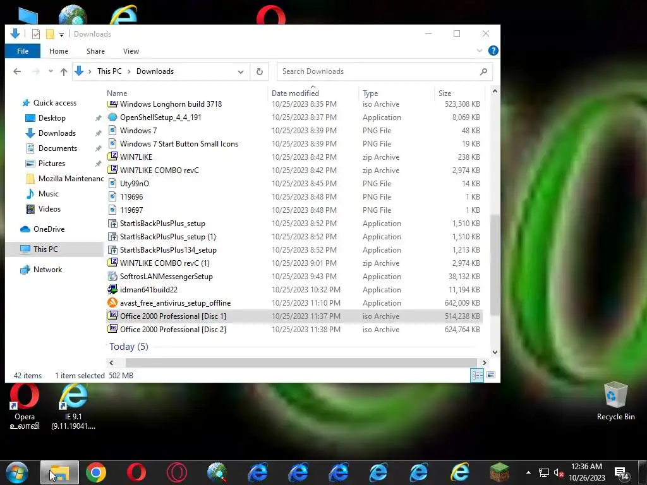Select Music in navigation pane

48,194
